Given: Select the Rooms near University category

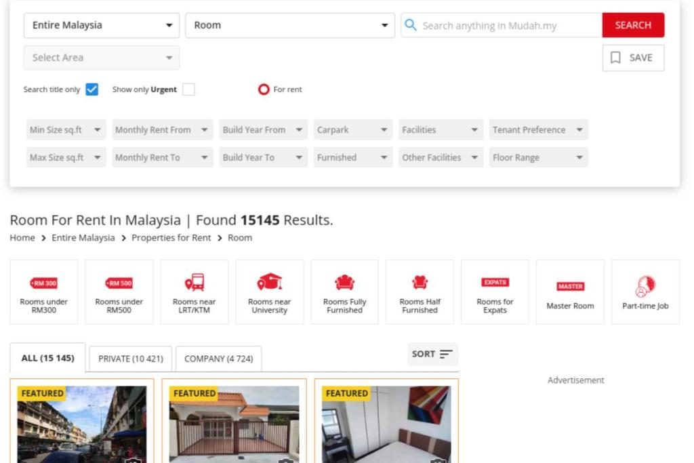Looking at the screenshot, I should (x=270, y=291).
